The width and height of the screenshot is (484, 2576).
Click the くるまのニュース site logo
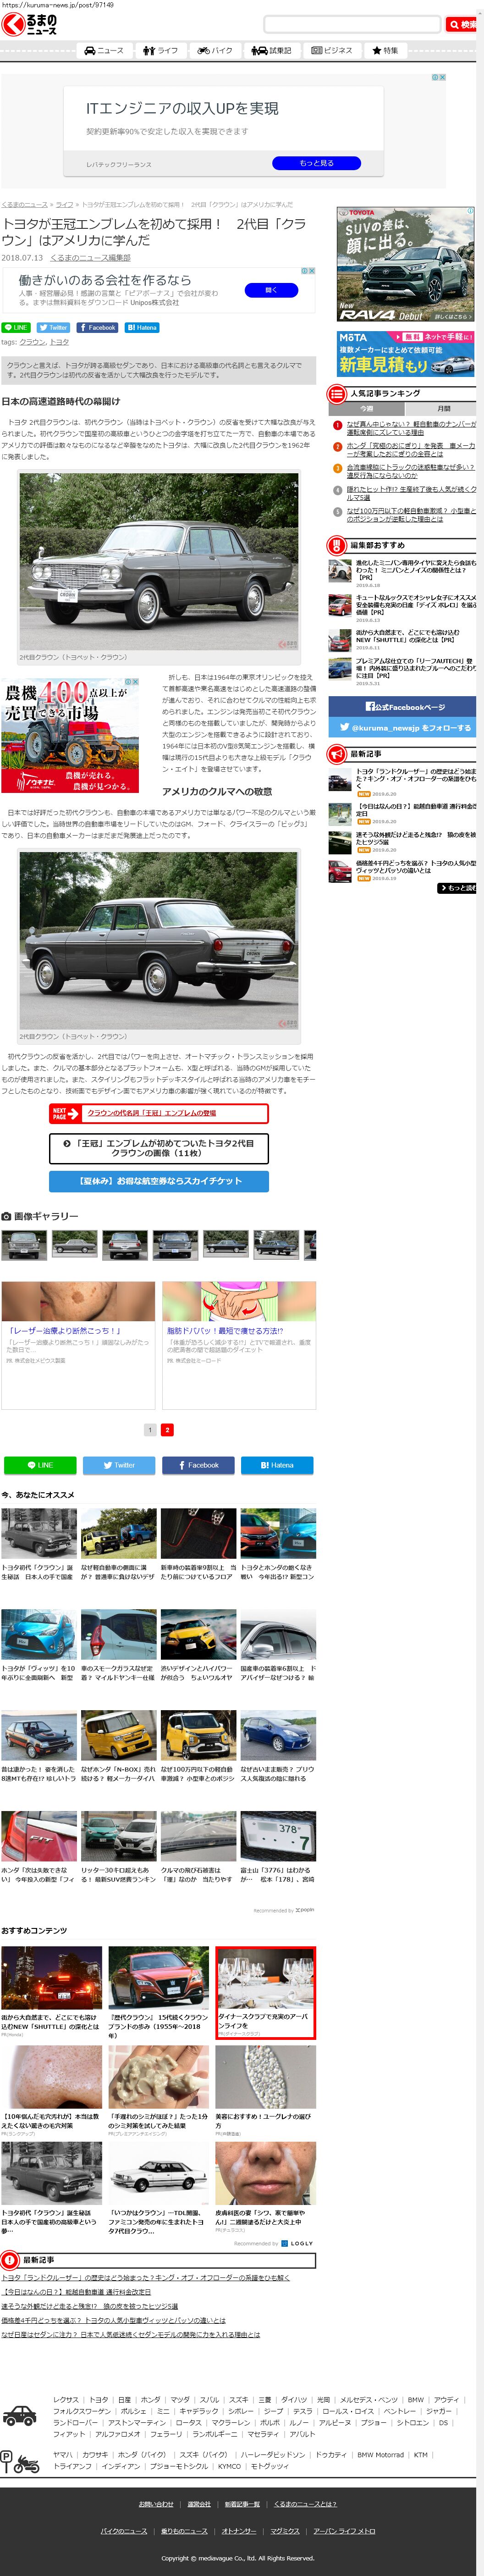click(29, 24)
